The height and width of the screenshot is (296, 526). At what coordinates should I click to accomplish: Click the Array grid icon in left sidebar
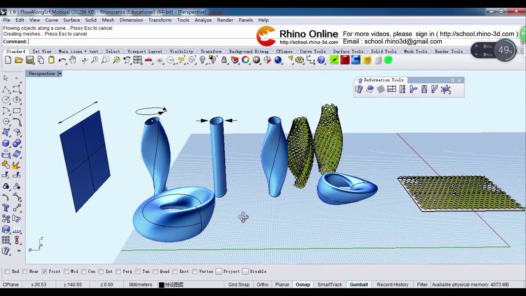click(x=6, y=240)
